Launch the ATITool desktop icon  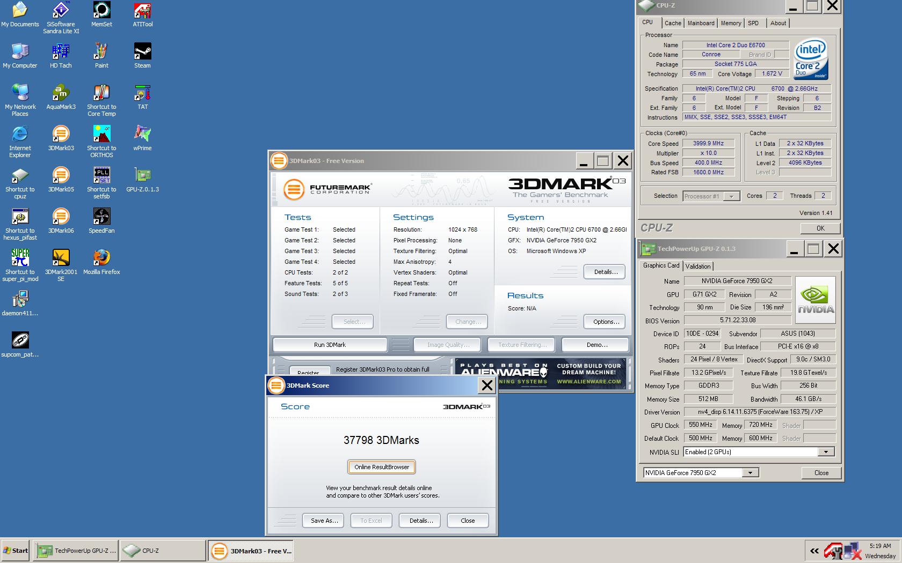[x=142, y=14]
